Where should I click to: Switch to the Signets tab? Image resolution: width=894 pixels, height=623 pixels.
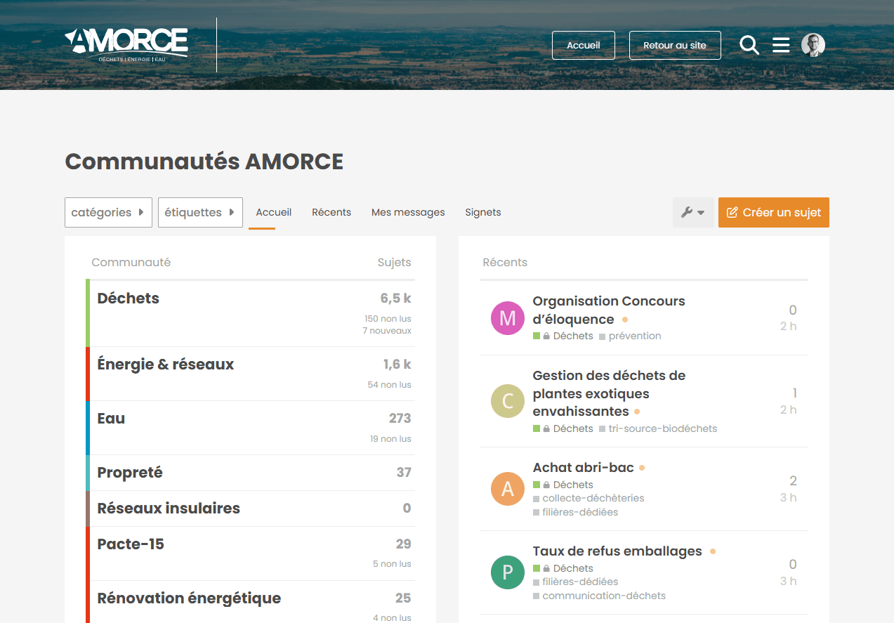click(483, 212)
